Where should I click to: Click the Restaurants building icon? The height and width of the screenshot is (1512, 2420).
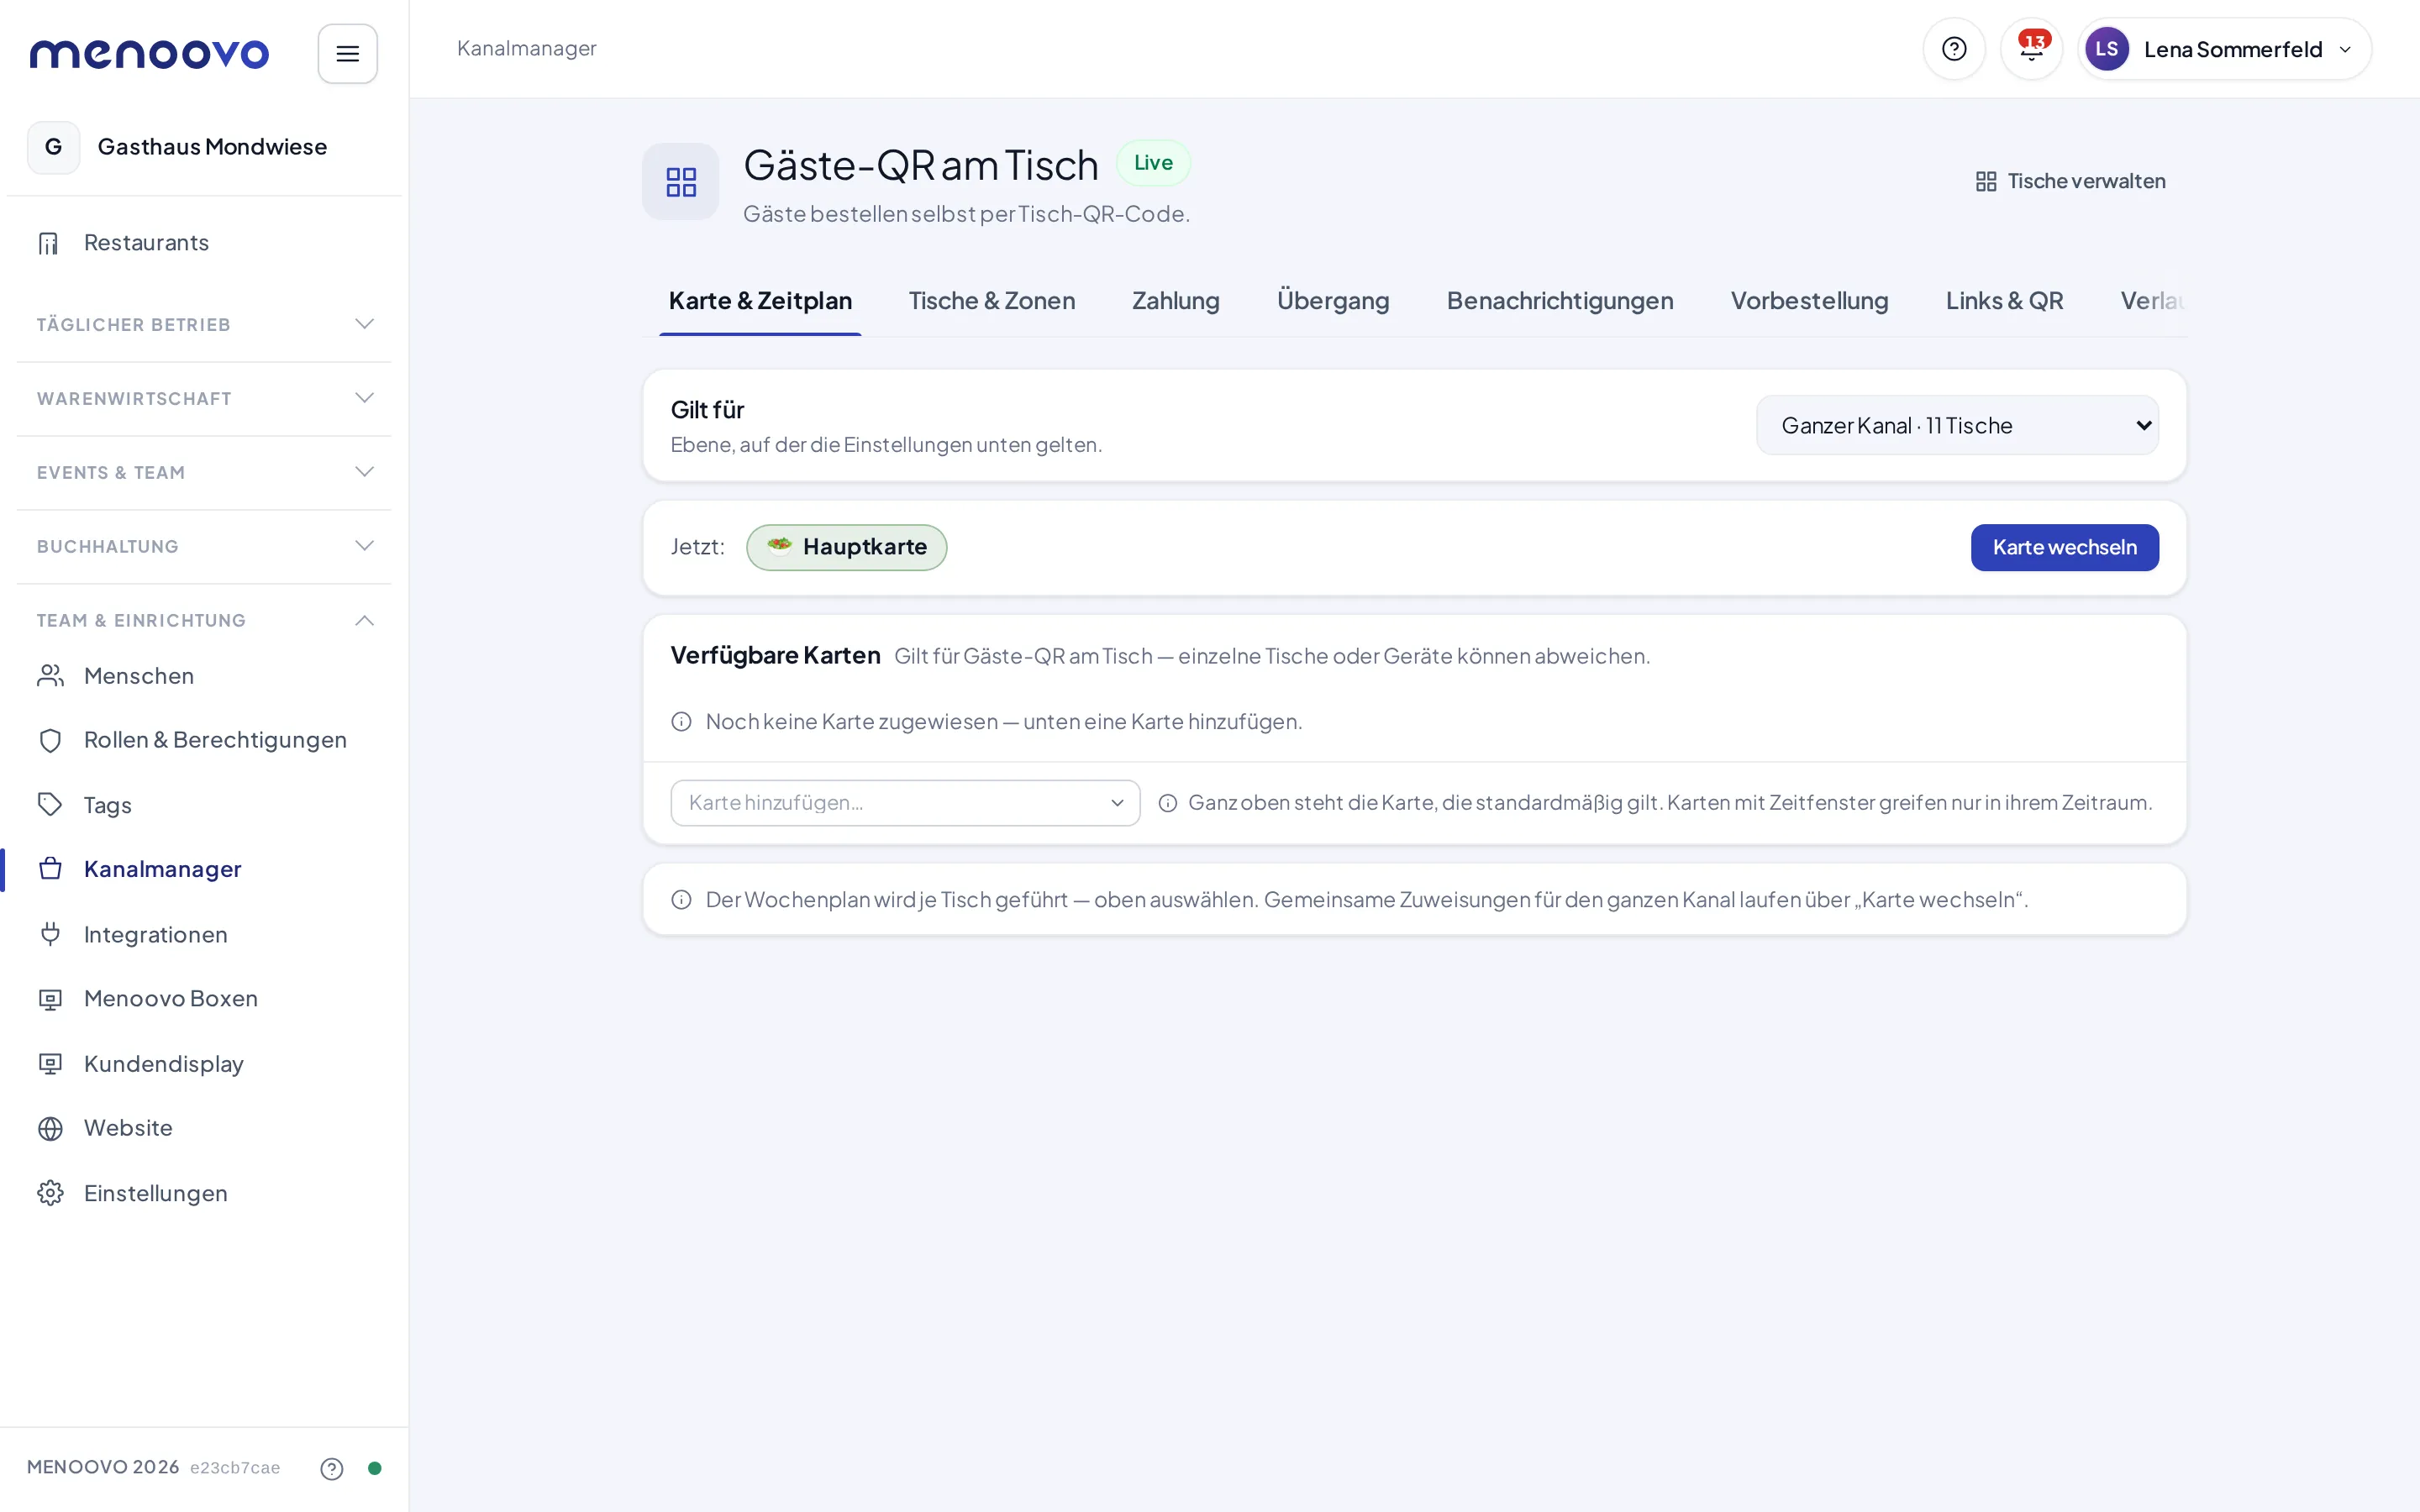point(49,243)
